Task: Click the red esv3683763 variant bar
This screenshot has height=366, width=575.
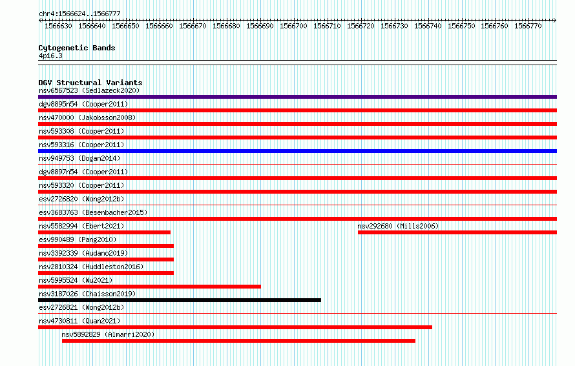Action: 297,219
